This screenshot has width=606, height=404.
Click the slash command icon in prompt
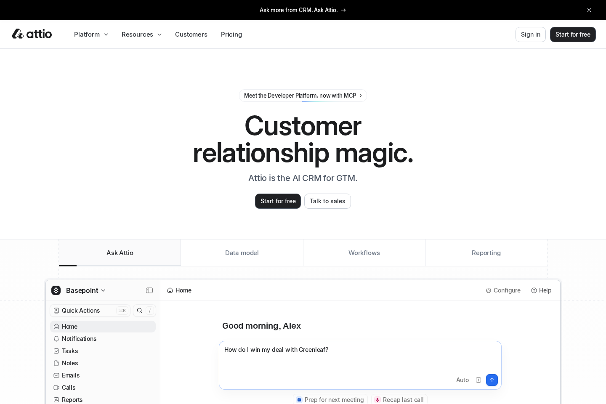click(478, 380)
